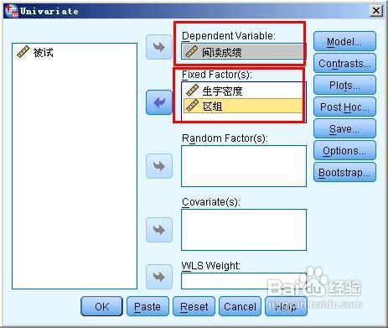Open the Options... dialog
This screenshot has width=388, height=328.
[344, 151]
